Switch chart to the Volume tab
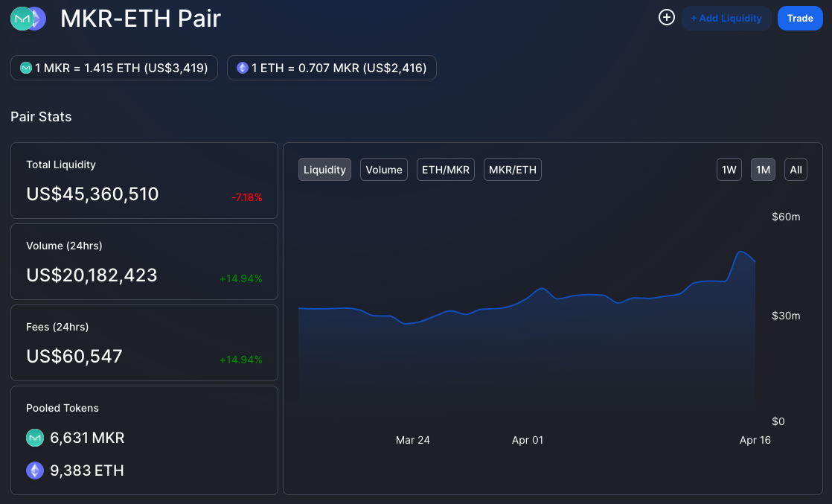 [x=384, y=170]
